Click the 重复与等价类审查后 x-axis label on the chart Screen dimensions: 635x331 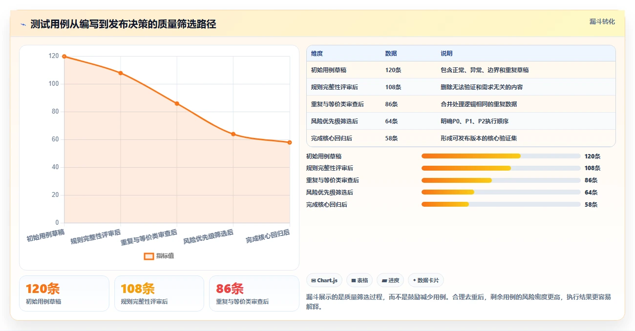click(x=149, y=237)
